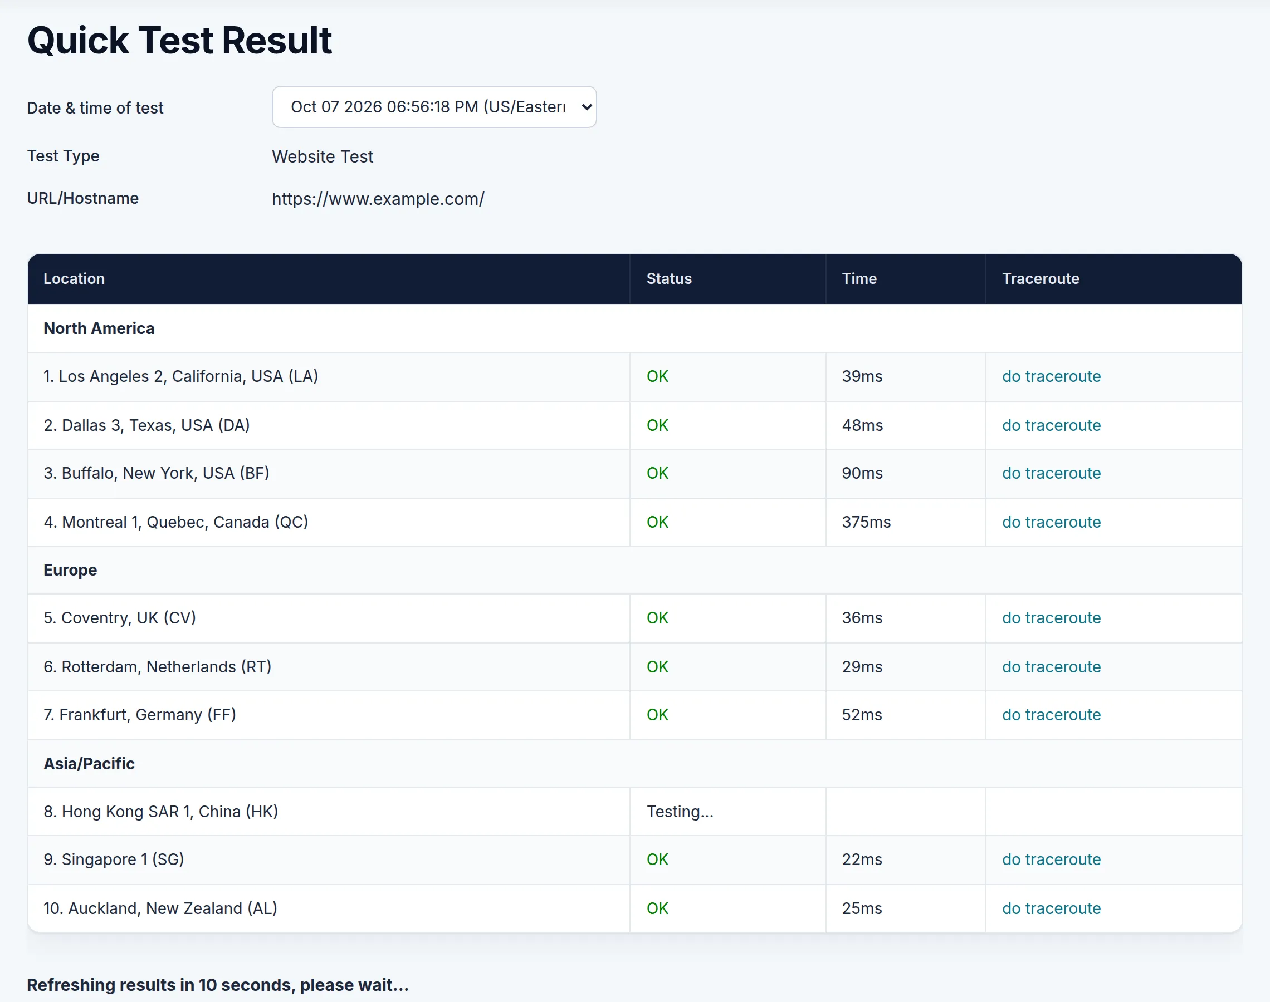Image resolution: width=1270 pixels, height=1002 pixels.
Task: Click do traceroute for Dallas 3, Texas
Action: pyautogui.click(x=1051, y=425)
